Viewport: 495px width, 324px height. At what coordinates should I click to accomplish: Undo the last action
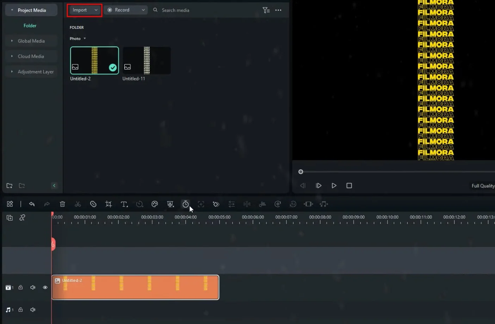click(32, 204)
